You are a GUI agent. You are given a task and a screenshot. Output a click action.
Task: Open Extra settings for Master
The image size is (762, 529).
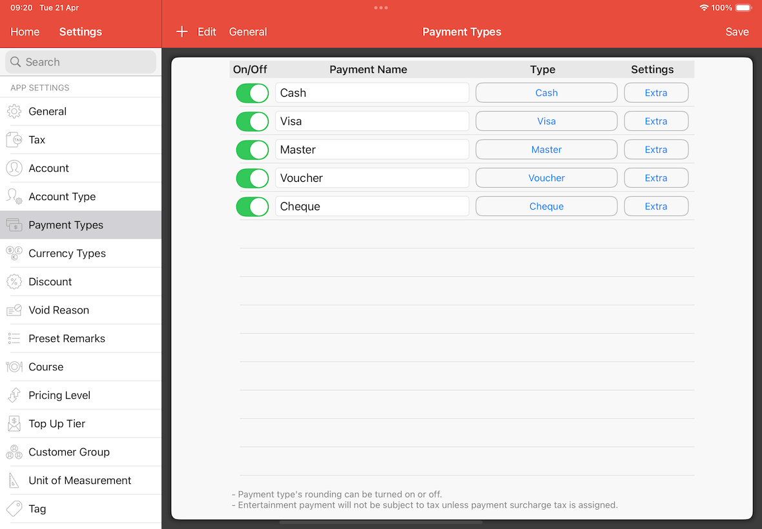tap(656, 150)
